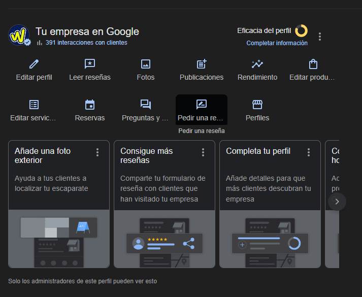Open options menu on Añade una foto exterior card
Image resolution: width=362 pixels, height=297 pixels.
click(97, 152)
